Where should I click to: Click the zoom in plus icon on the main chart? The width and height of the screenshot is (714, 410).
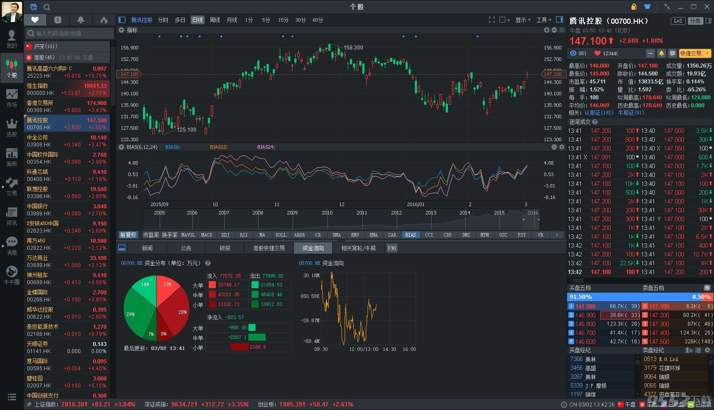coord(547,30)
